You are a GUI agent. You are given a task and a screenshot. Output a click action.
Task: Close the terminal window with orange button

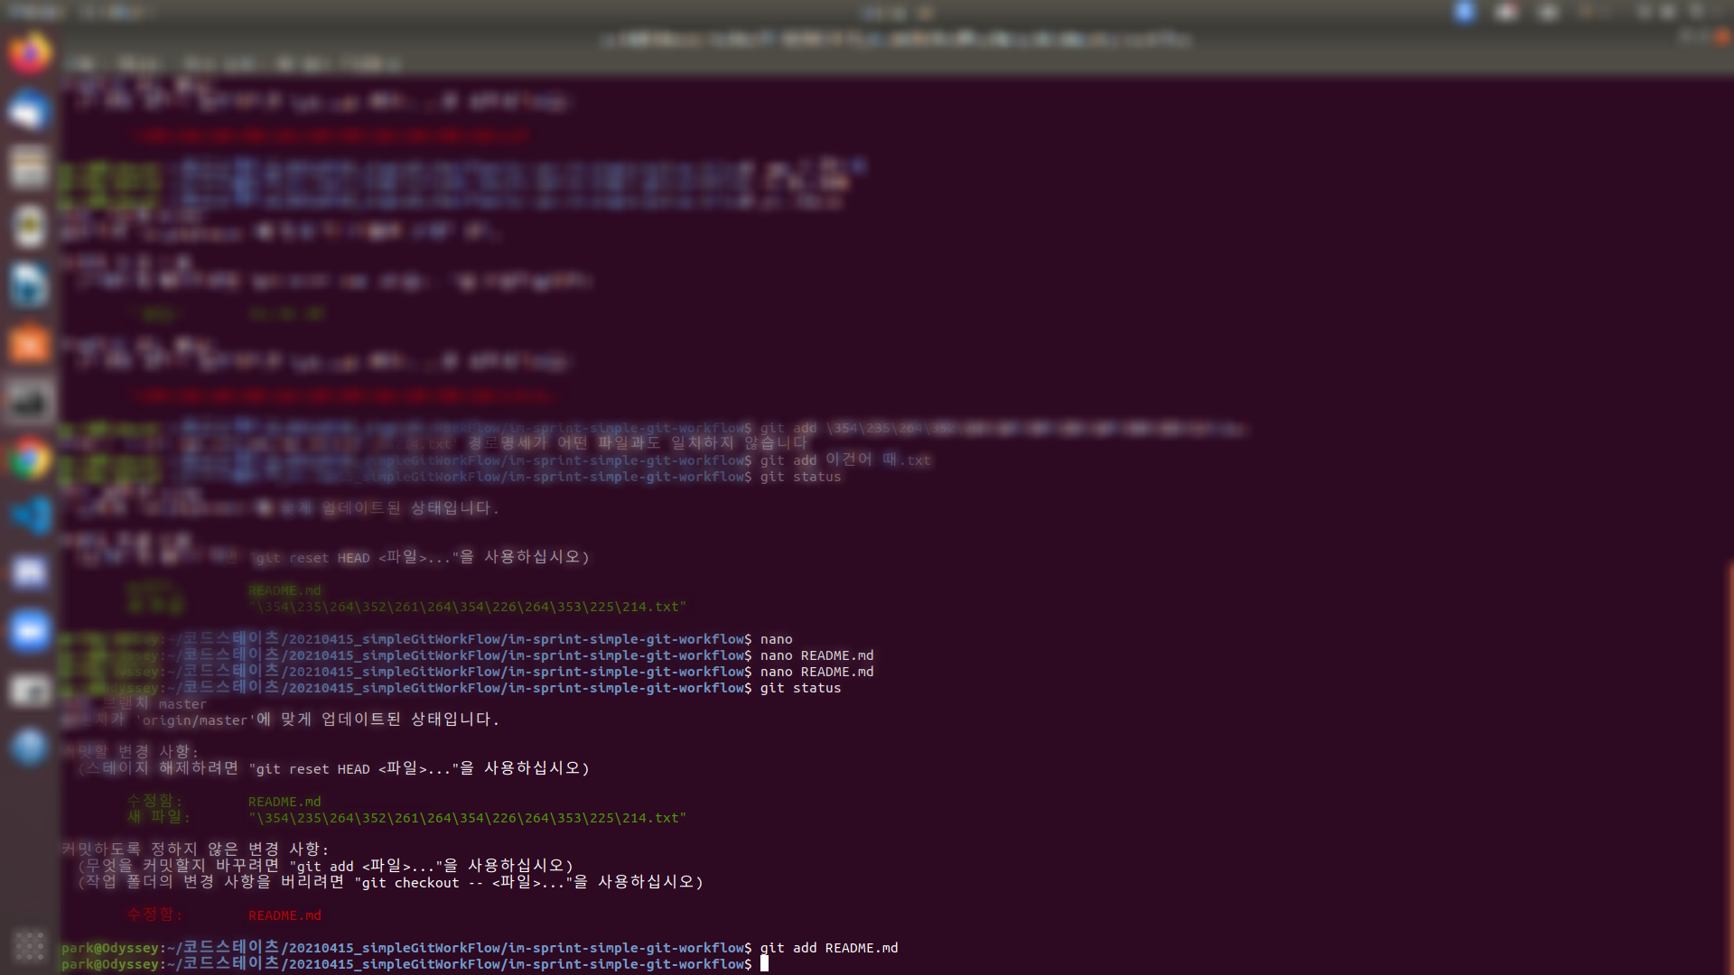tap(1721, 38)
